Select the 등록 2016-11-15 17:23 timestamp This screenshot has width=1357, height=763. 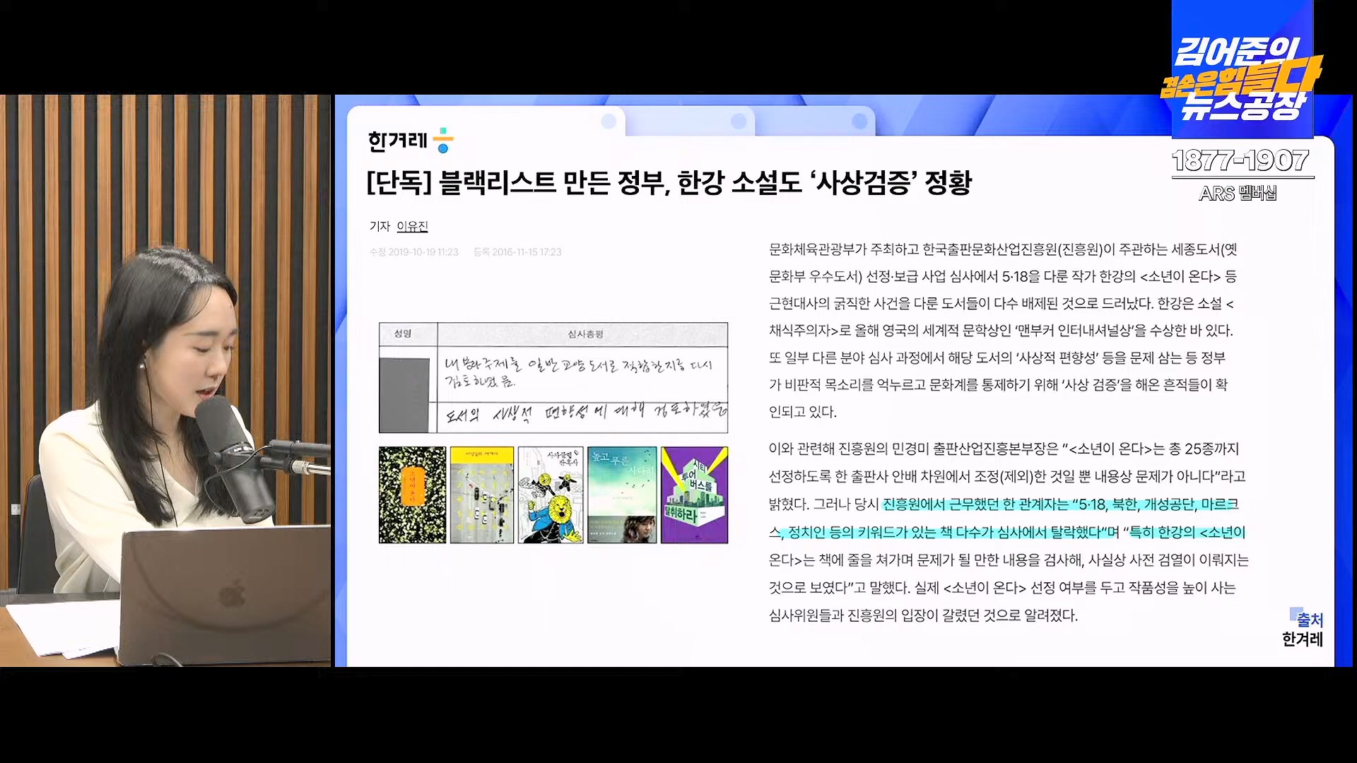(x=517, y=252)
